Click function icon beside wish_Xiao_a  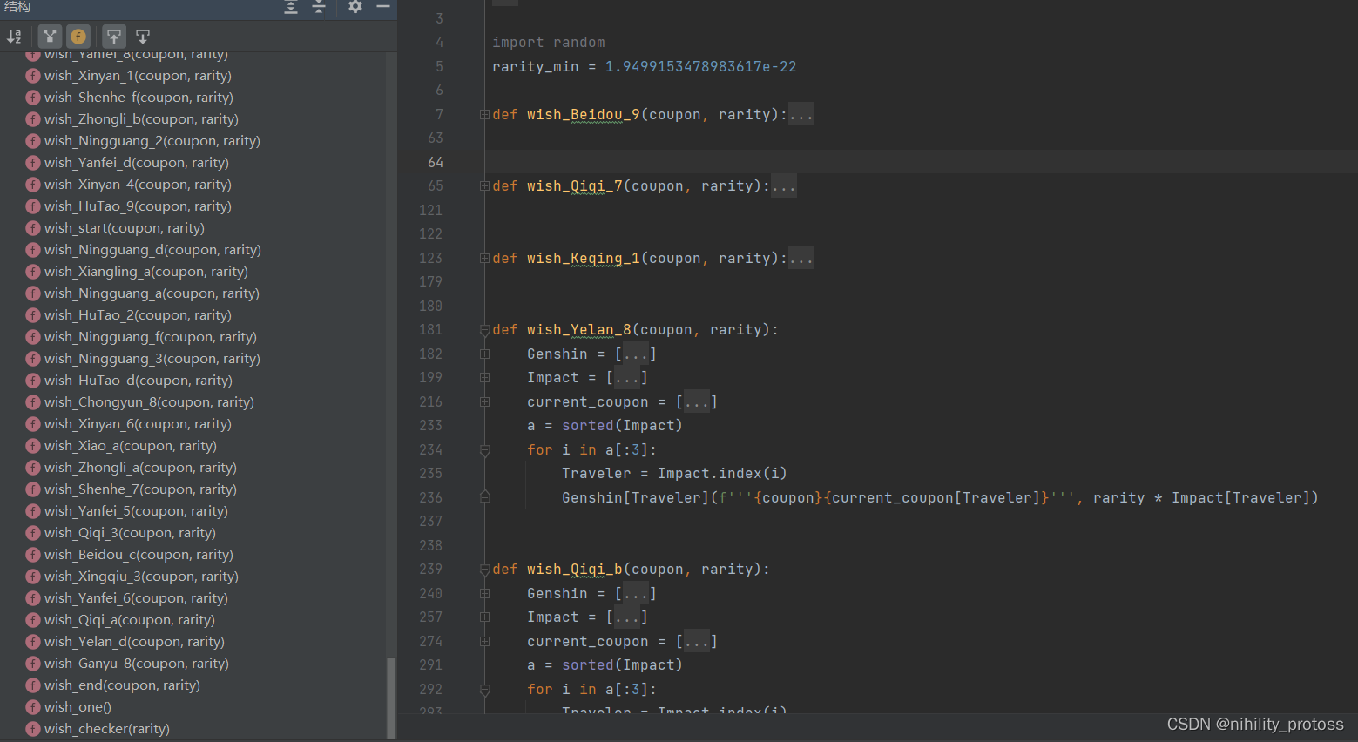33,446
